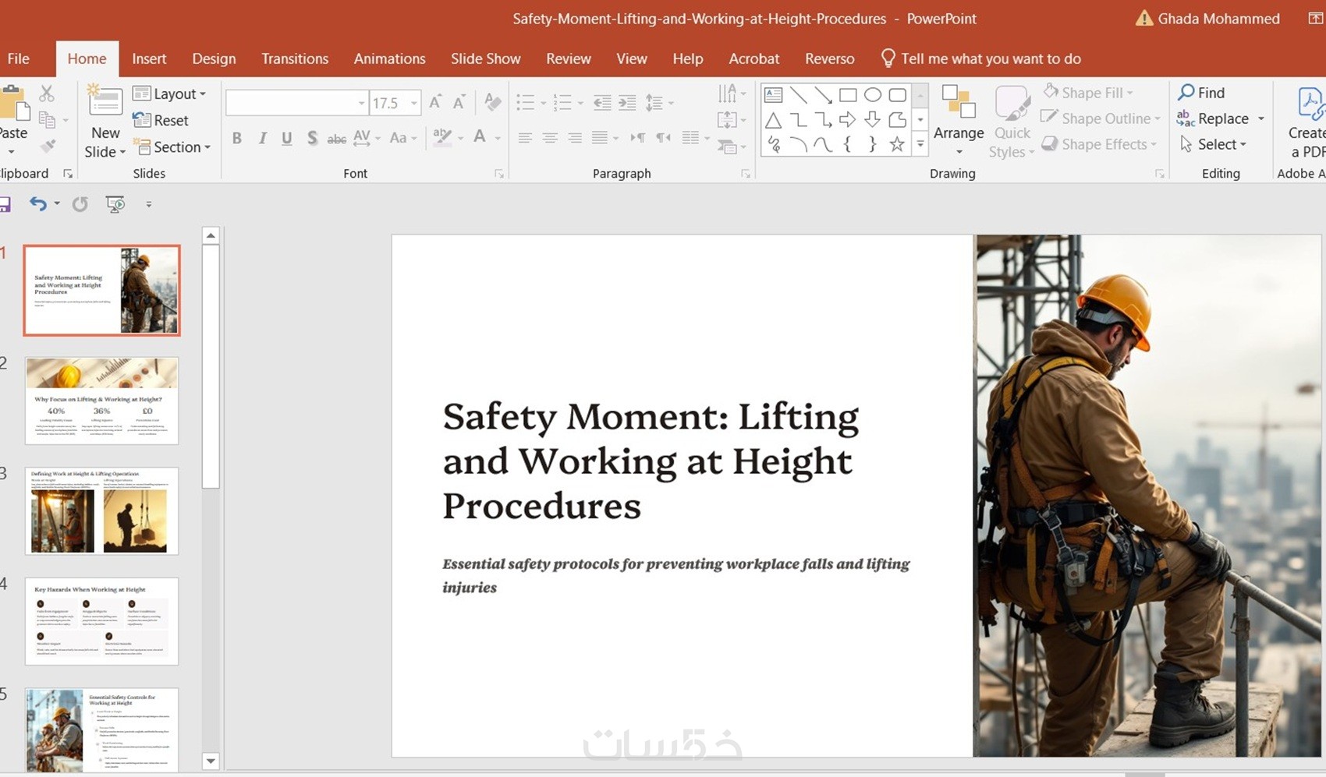Select the oval shape in shapes gallery
The width and height of the screenshot is (1326, 777).
pyautogui.click(x=872, y=95)
